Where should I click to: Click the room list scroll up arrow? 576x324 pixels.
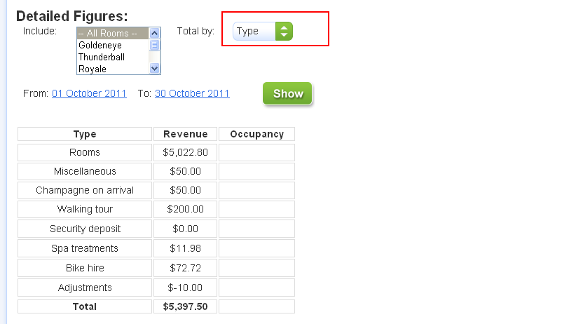pyautogui.click(x=155, y=33)
